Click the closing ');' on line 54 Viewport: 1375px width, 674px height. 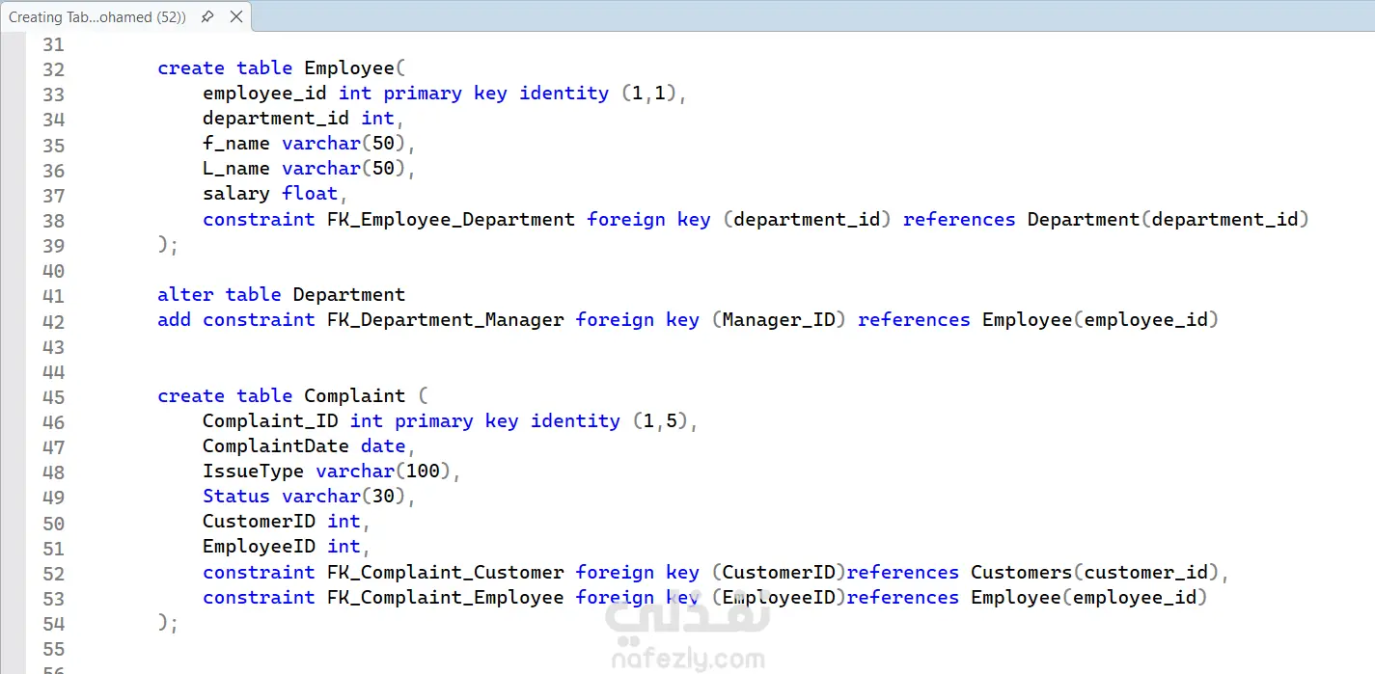pos(168,623)
